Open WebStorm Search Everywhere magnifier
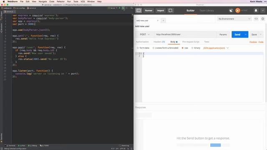The width and height of the screenshot is (267, 150). (132, 8)
